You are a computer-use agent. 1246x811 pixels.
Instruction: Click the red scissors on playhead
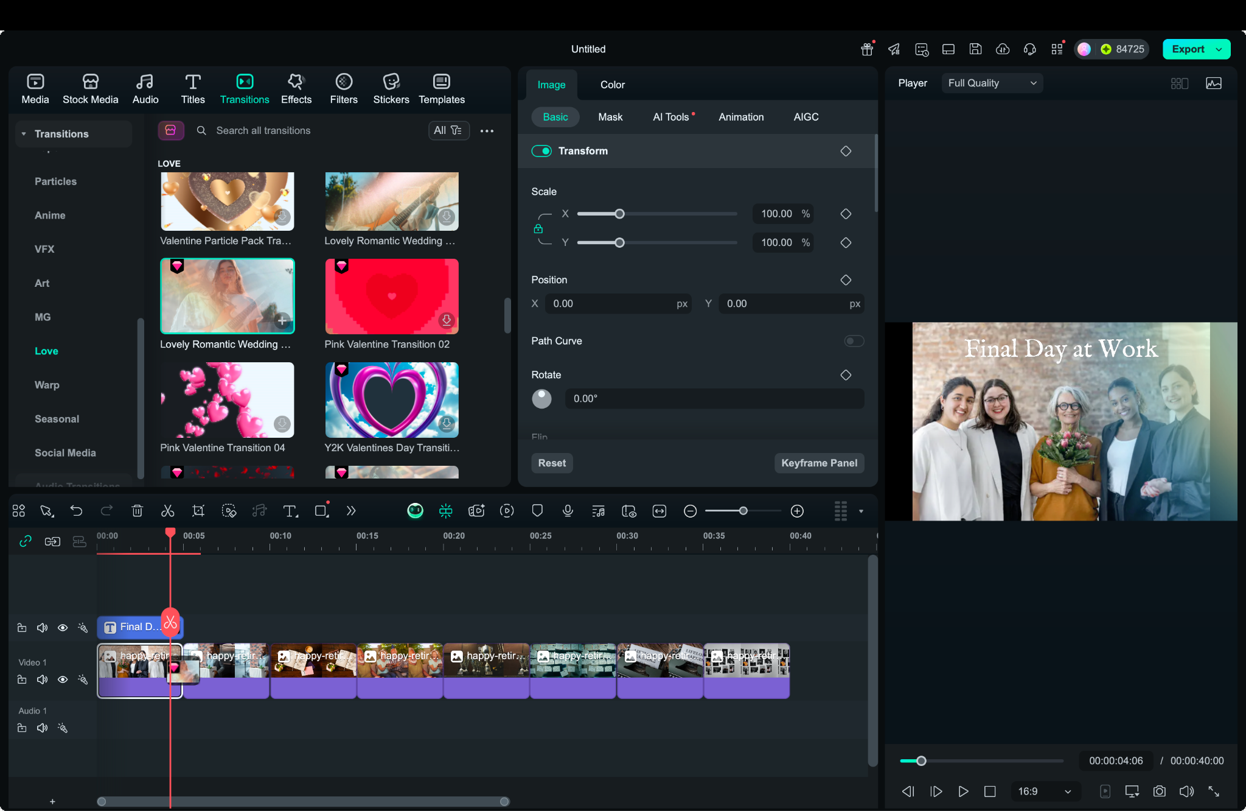(170, 622)
